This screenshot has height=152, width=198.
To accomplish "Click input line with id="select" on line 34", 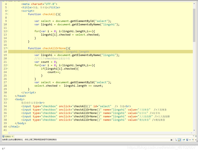I will [76, 106].
